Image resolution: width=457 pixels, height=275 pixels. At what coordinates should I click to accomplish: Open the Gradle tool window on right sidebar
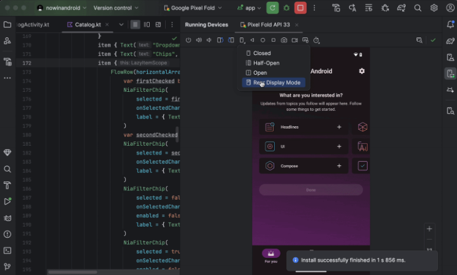(x=450, y=41)
